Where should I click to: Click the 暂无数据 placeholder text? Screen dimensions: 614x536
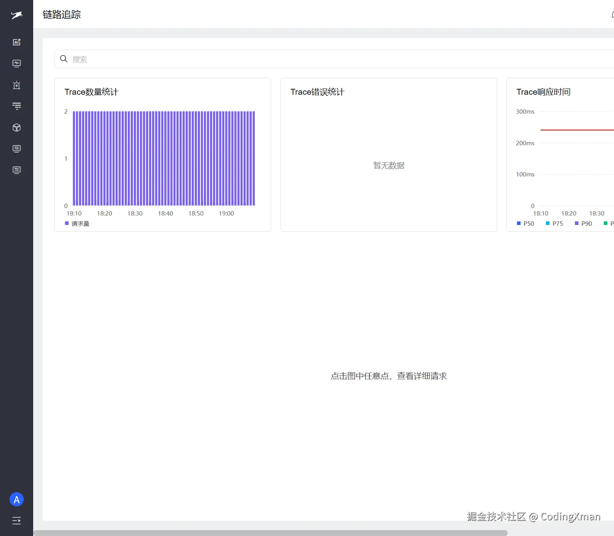(389, 165)
